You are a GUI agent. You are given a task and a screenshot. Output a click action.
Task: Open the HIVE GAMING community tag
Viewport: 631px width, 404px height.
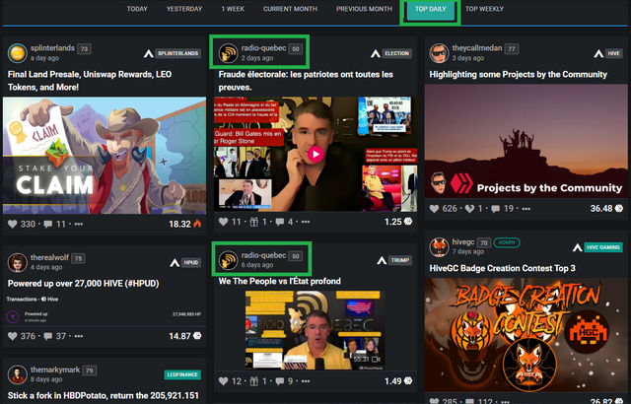[x=602, y=247]
